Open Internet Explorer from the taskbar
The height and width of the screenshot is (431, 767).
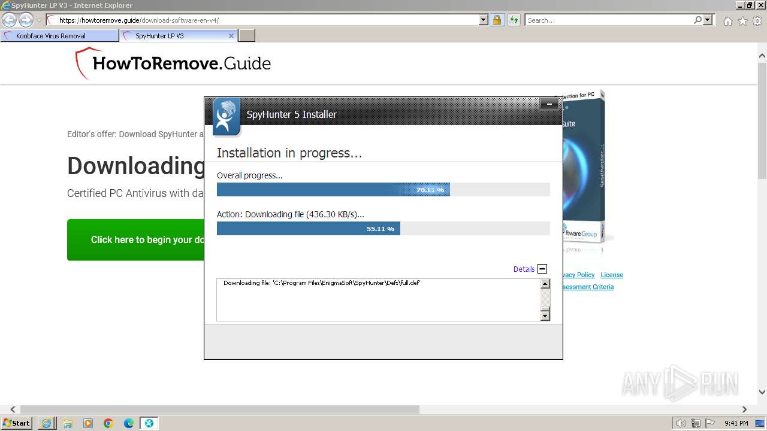(x=47, y=423)
